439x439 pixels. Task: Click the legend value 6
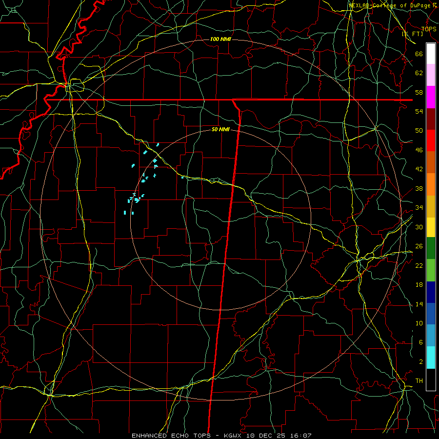pyautogui.click(x=421, y=342)
